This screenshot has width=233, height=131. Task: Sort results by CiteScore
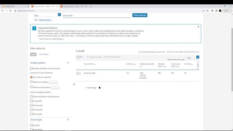point(131,64)
